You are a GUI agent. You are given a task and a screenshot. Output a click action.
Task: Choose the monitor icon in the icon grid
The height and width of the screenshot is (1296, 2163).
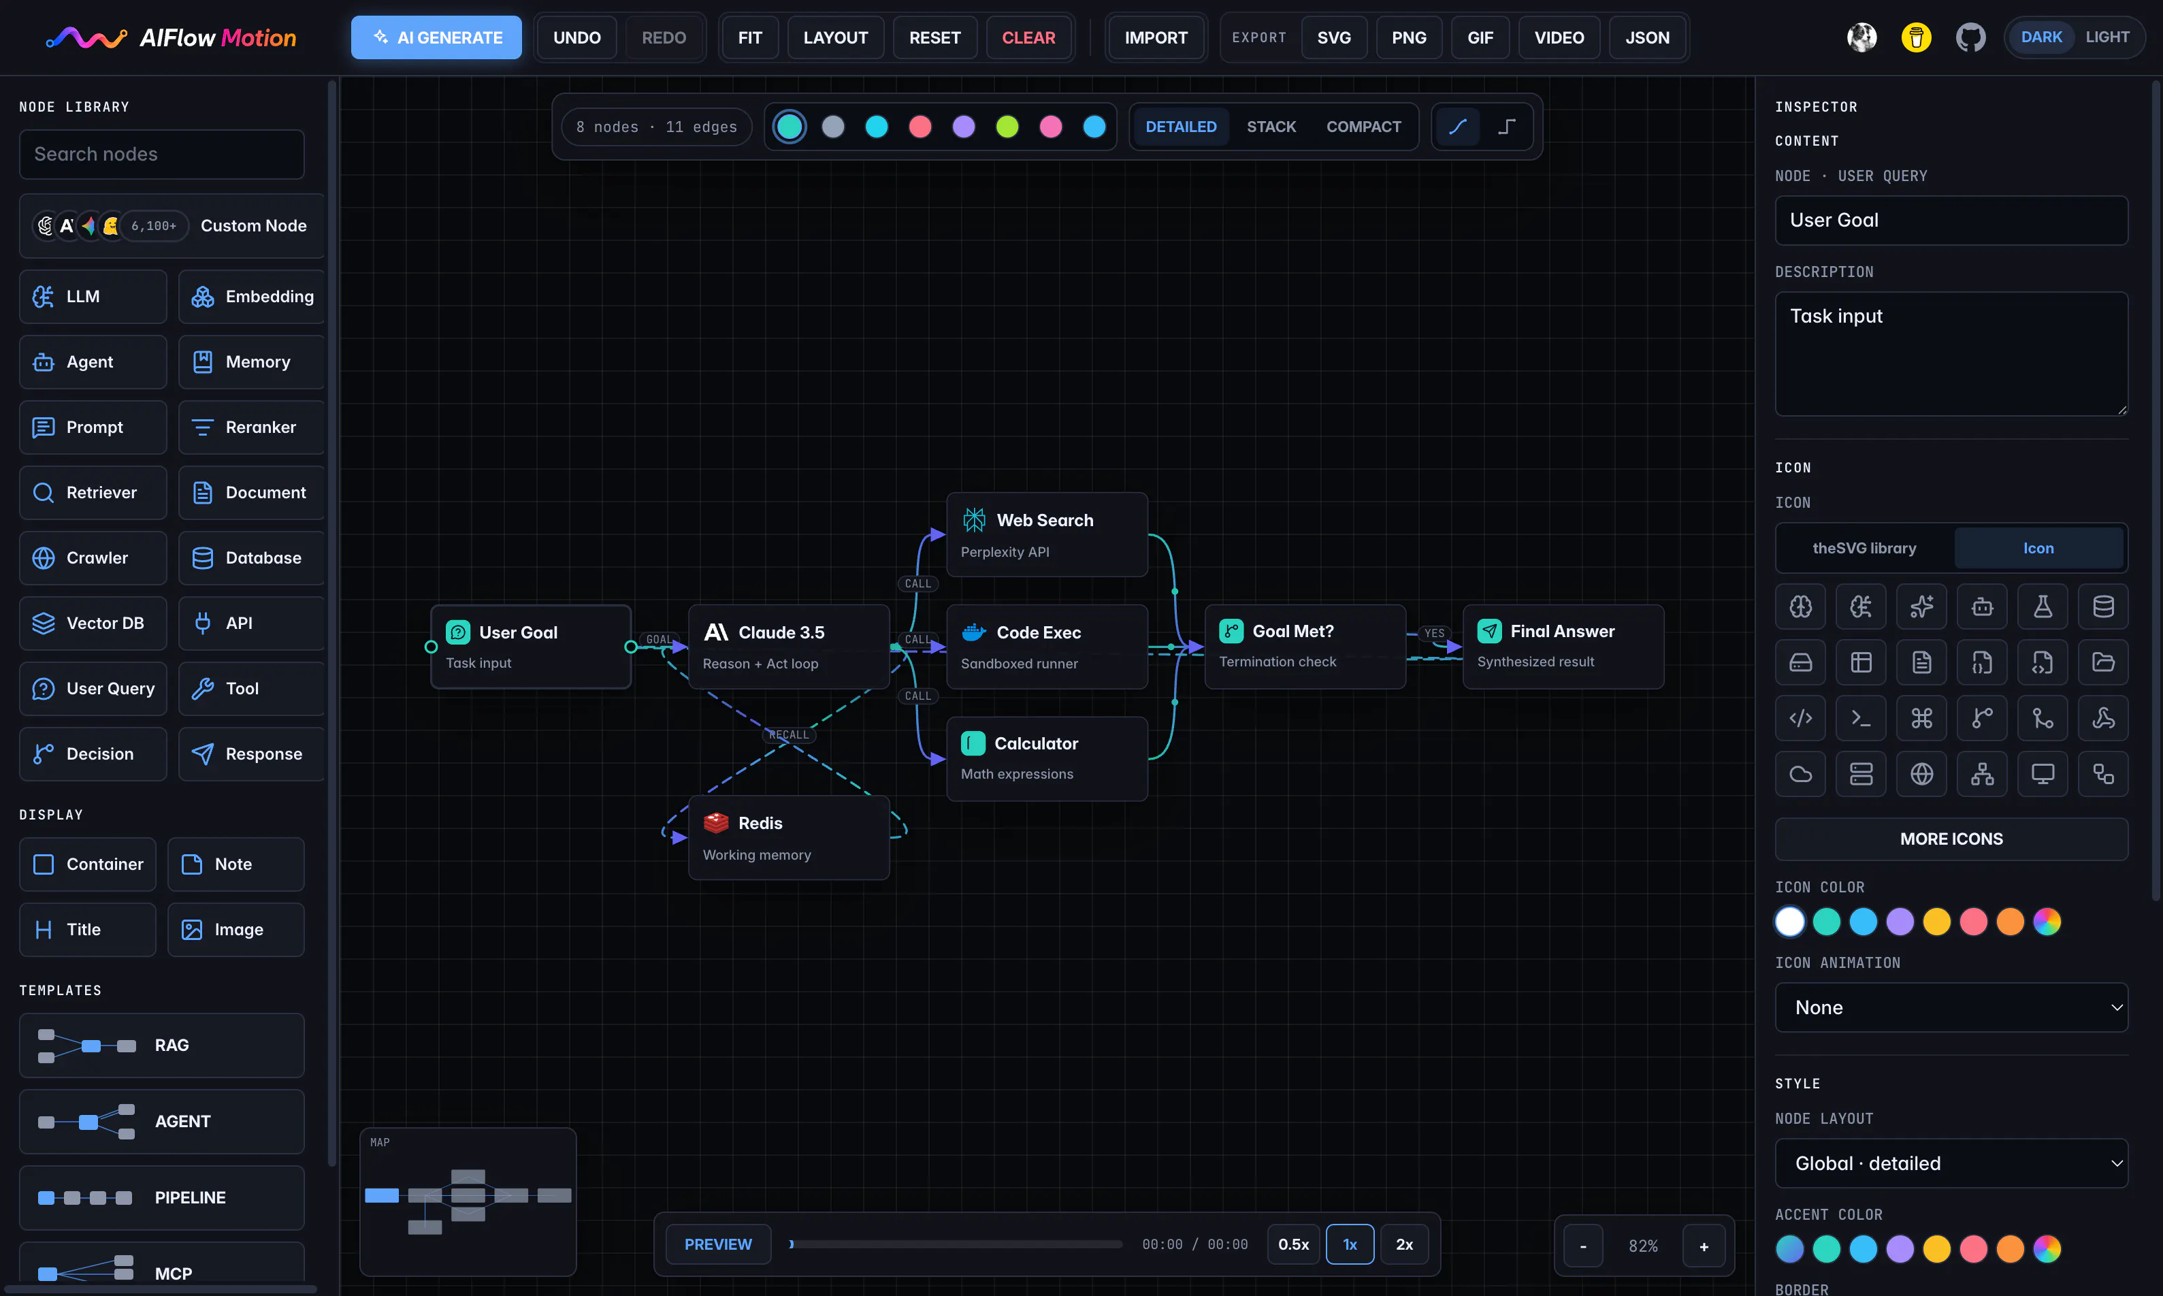pyautogui.click(x=2043, y=774)
